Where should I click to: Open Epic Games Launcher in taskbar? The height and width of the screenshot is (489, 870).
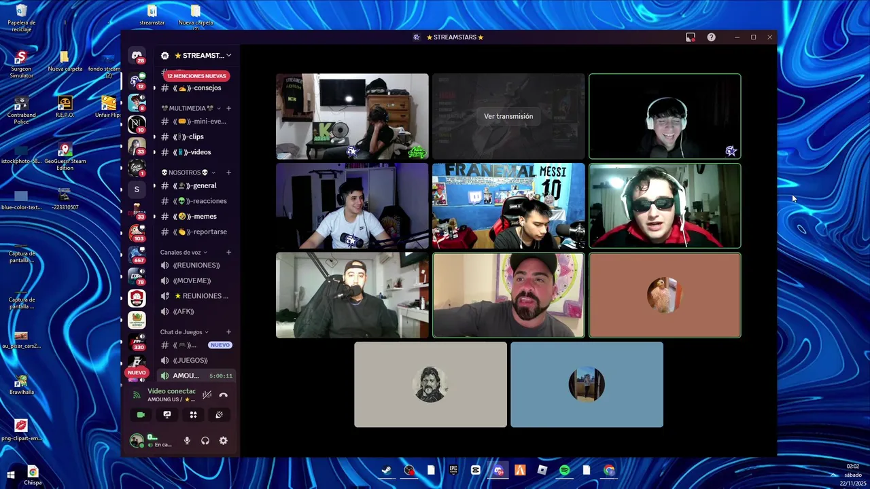coord(453,470)
